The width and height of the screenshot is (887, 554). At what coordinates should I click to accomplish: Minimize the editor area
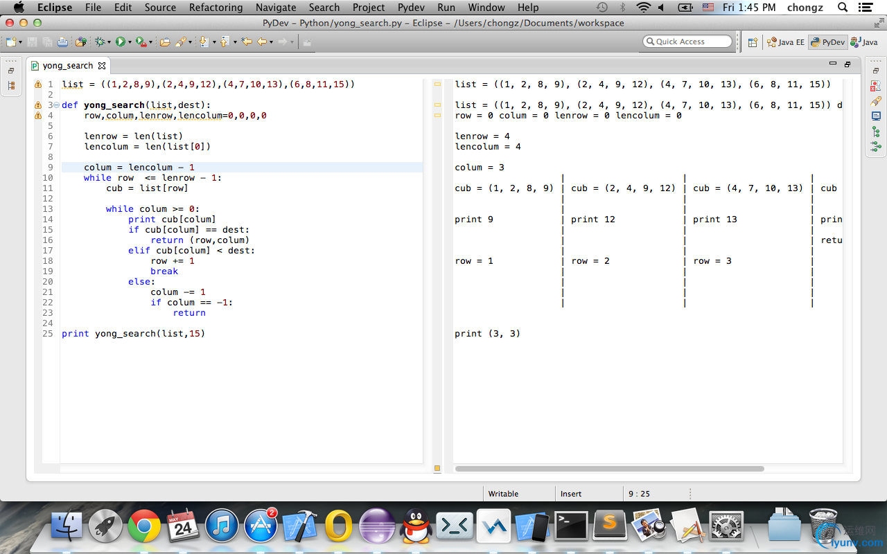833,64
